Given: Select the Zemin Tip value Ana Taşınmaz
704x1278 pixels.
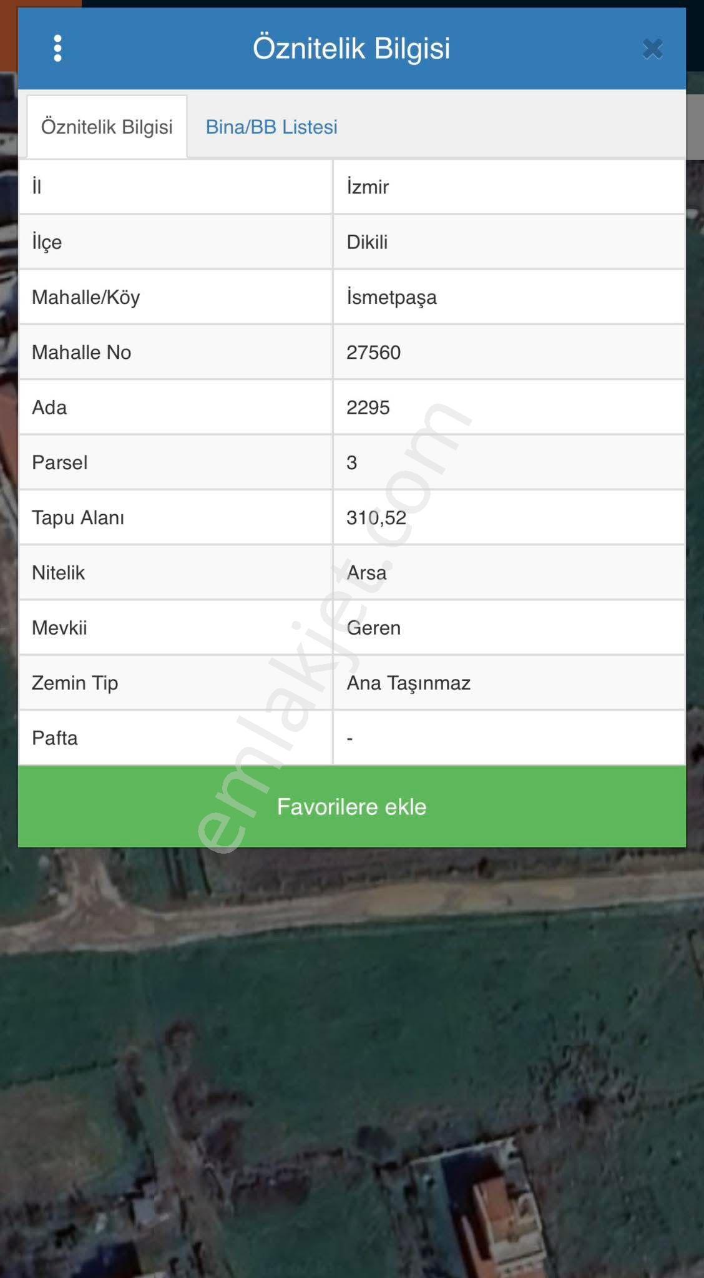Looking at the screenshot, I should 409,683.
